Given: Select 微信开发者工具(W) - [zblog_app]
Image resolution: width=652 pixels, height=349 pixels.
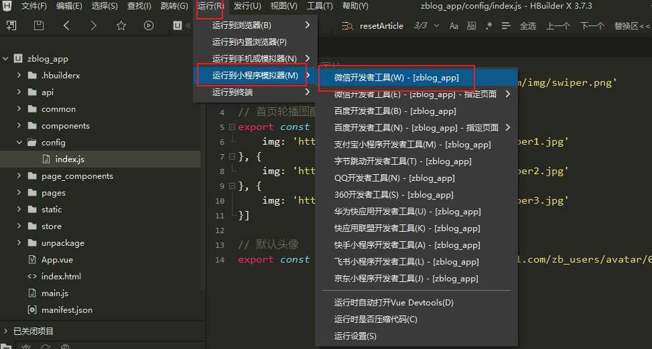Looking at the screenshot, I should click(396, 78).
